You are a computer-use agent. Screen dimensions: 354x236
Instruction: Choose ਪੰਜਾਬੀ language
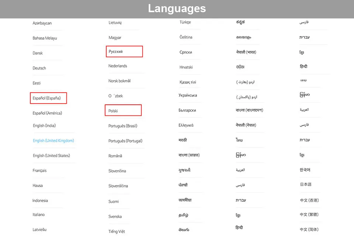coord(183,185)
